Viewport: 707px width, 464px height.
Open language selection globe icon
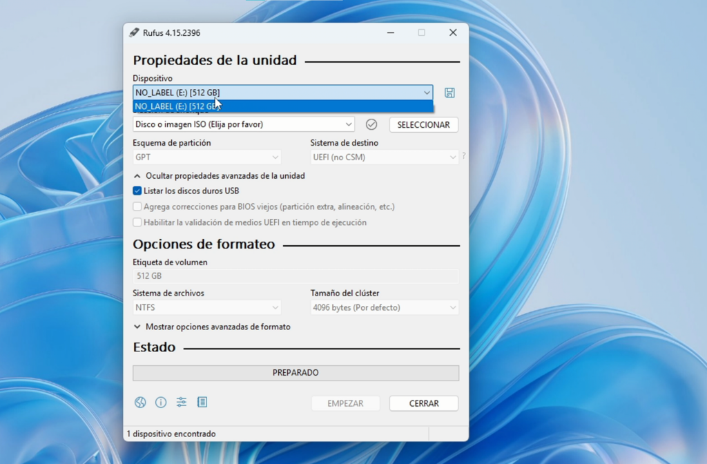pyautogui.click(x=140, y=403)
